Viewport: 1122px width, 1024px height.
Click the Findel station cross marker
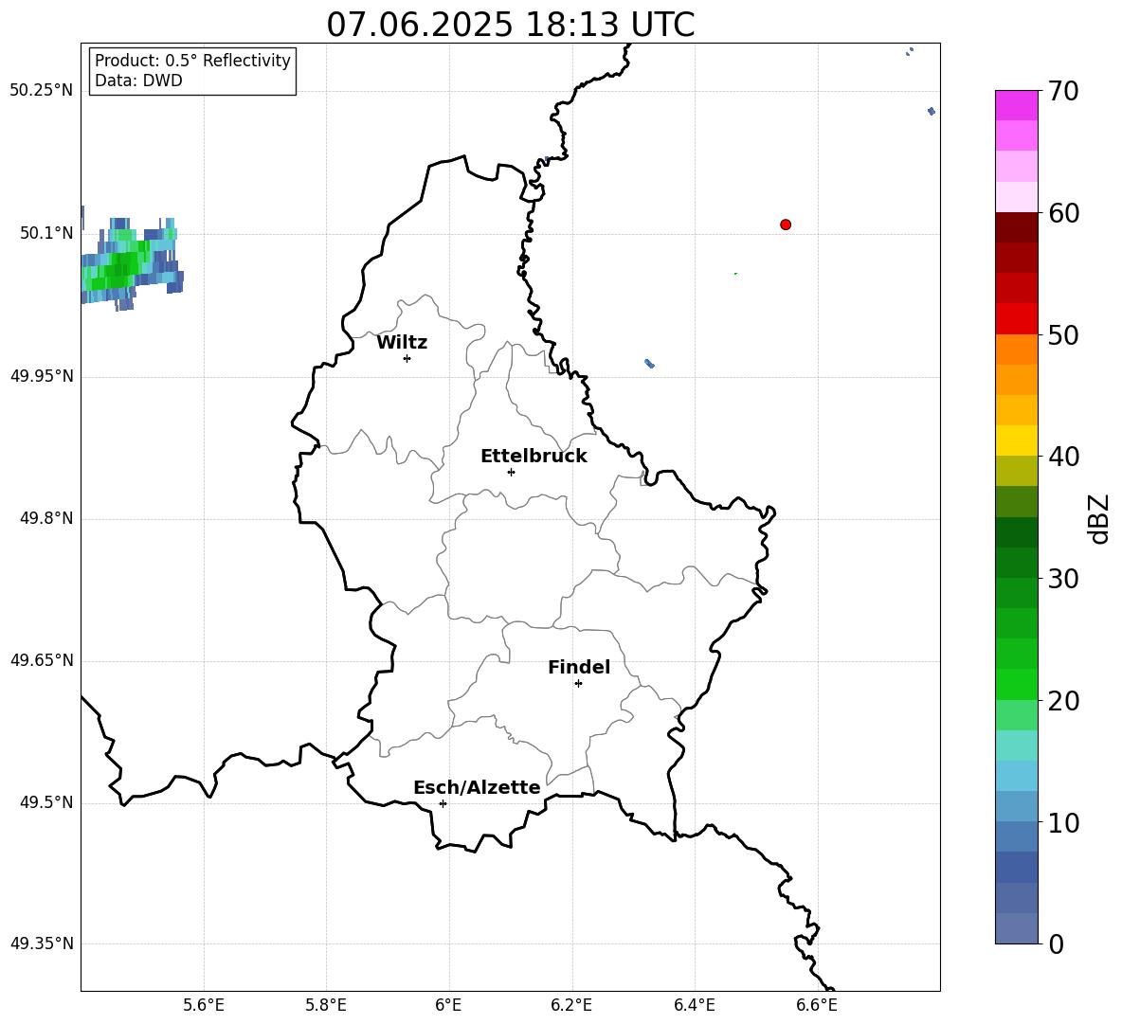pyautogui.click(x=578, y=684)
